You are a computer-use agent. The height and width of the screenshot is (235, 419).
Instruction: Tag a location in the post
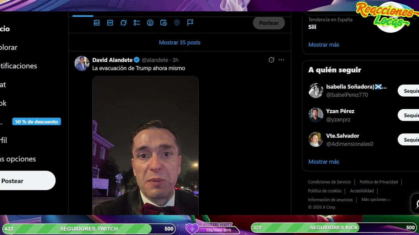point(177,23)
